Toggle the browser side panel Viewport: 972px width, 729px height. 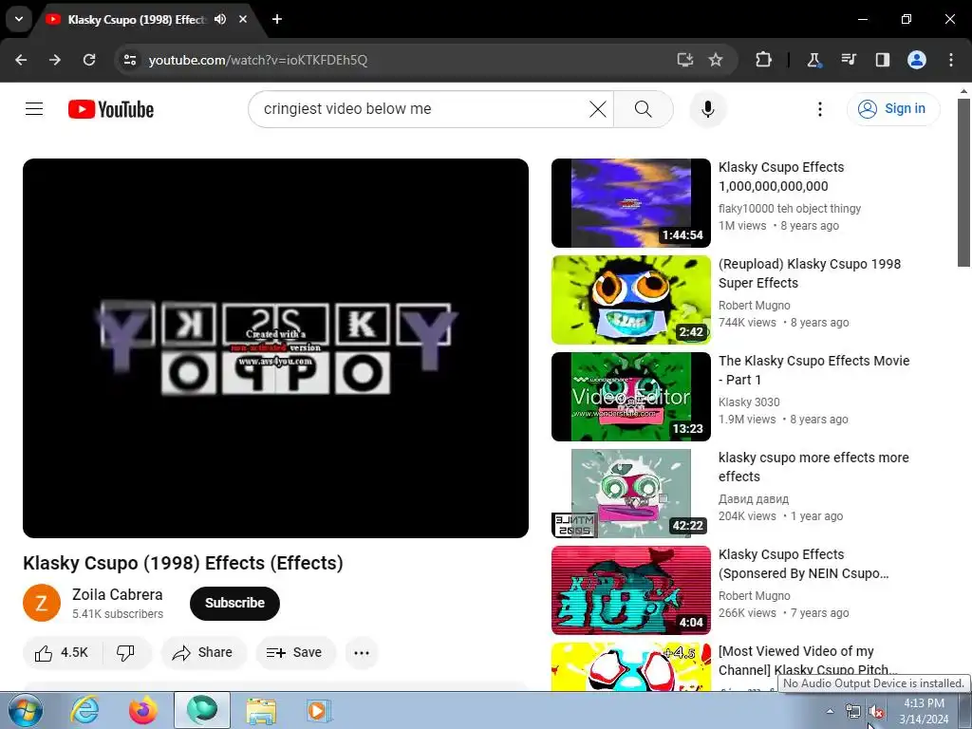pos(882,60)
